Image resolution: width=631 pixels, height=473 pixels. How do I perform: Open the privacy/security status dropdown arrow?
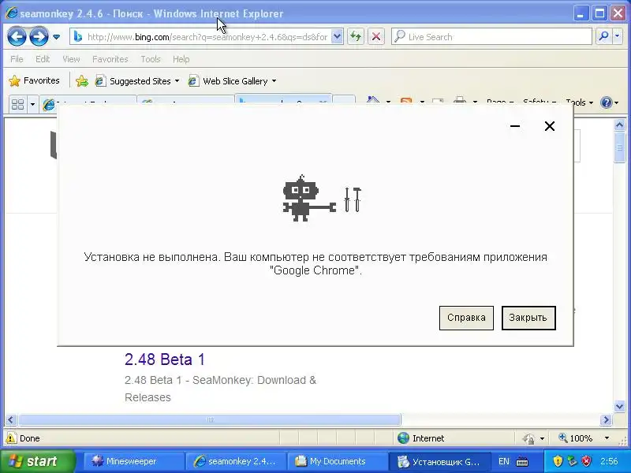(x=542, y=438)
